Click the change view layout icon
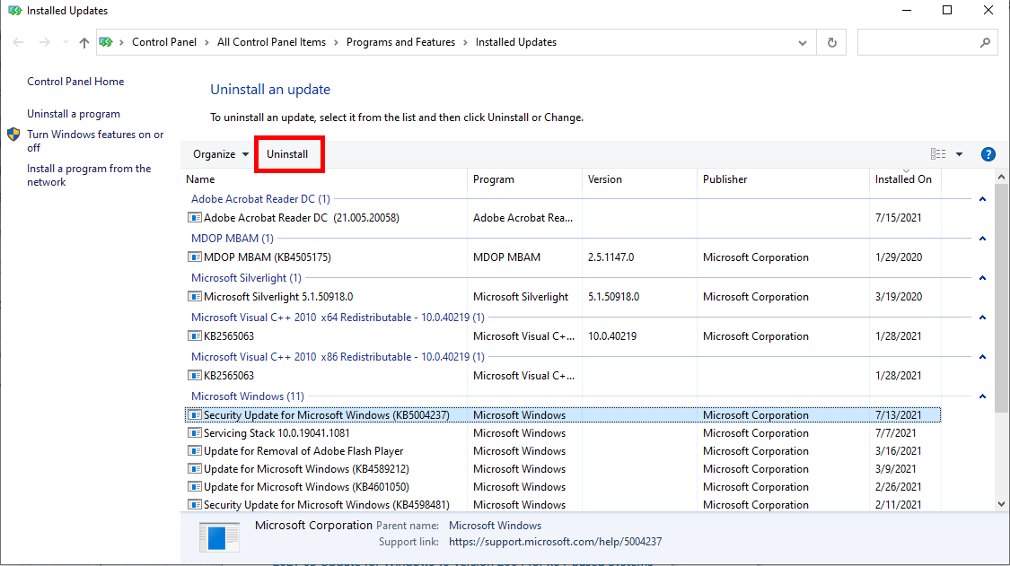Screen dimensions: 1010x566 click(x=938, y=154)
